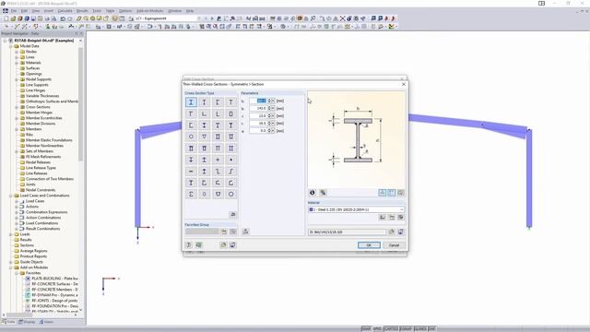Viewport: 590px width, 332px height.
Task: Click the icon right of section description field
Action: (391, 231)
